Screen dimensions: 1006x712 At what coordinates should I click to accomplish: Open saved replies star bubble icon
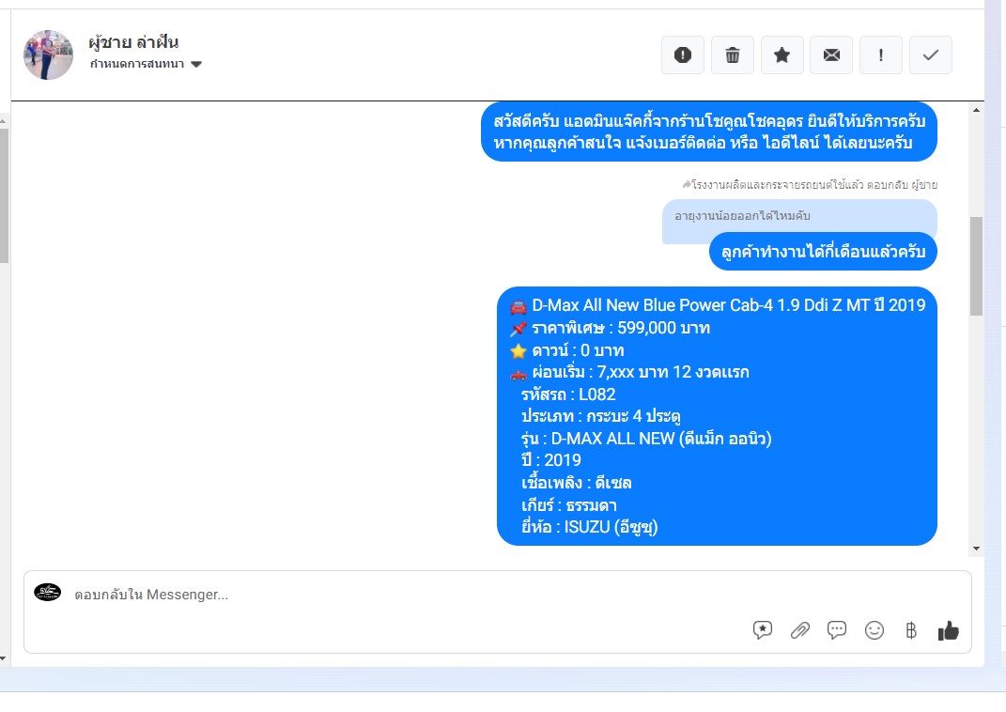(762, 630)
